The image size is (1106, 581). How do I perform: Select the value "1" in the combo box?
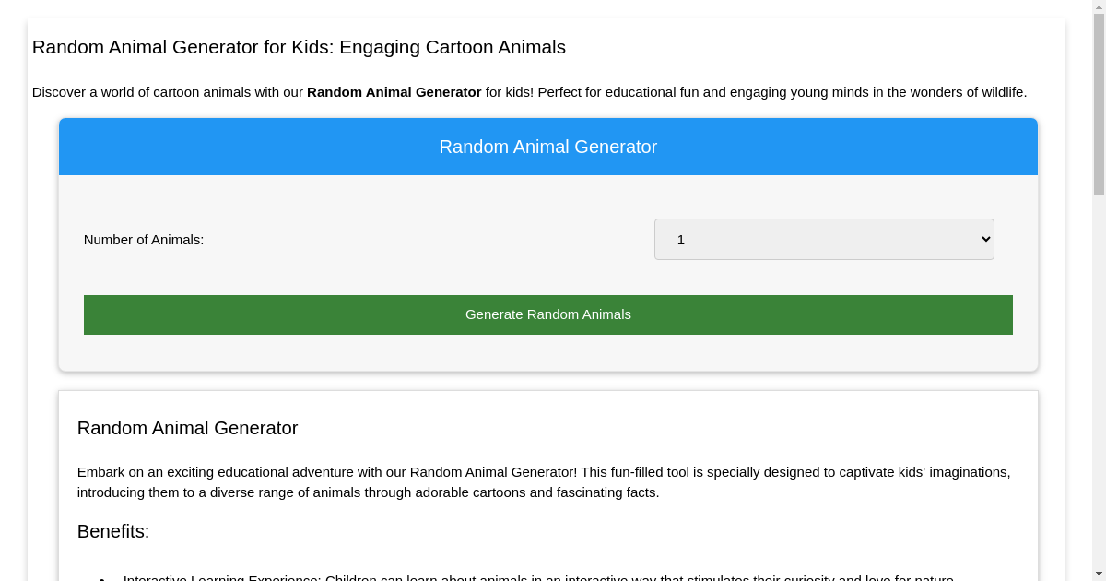pos(824,239)
